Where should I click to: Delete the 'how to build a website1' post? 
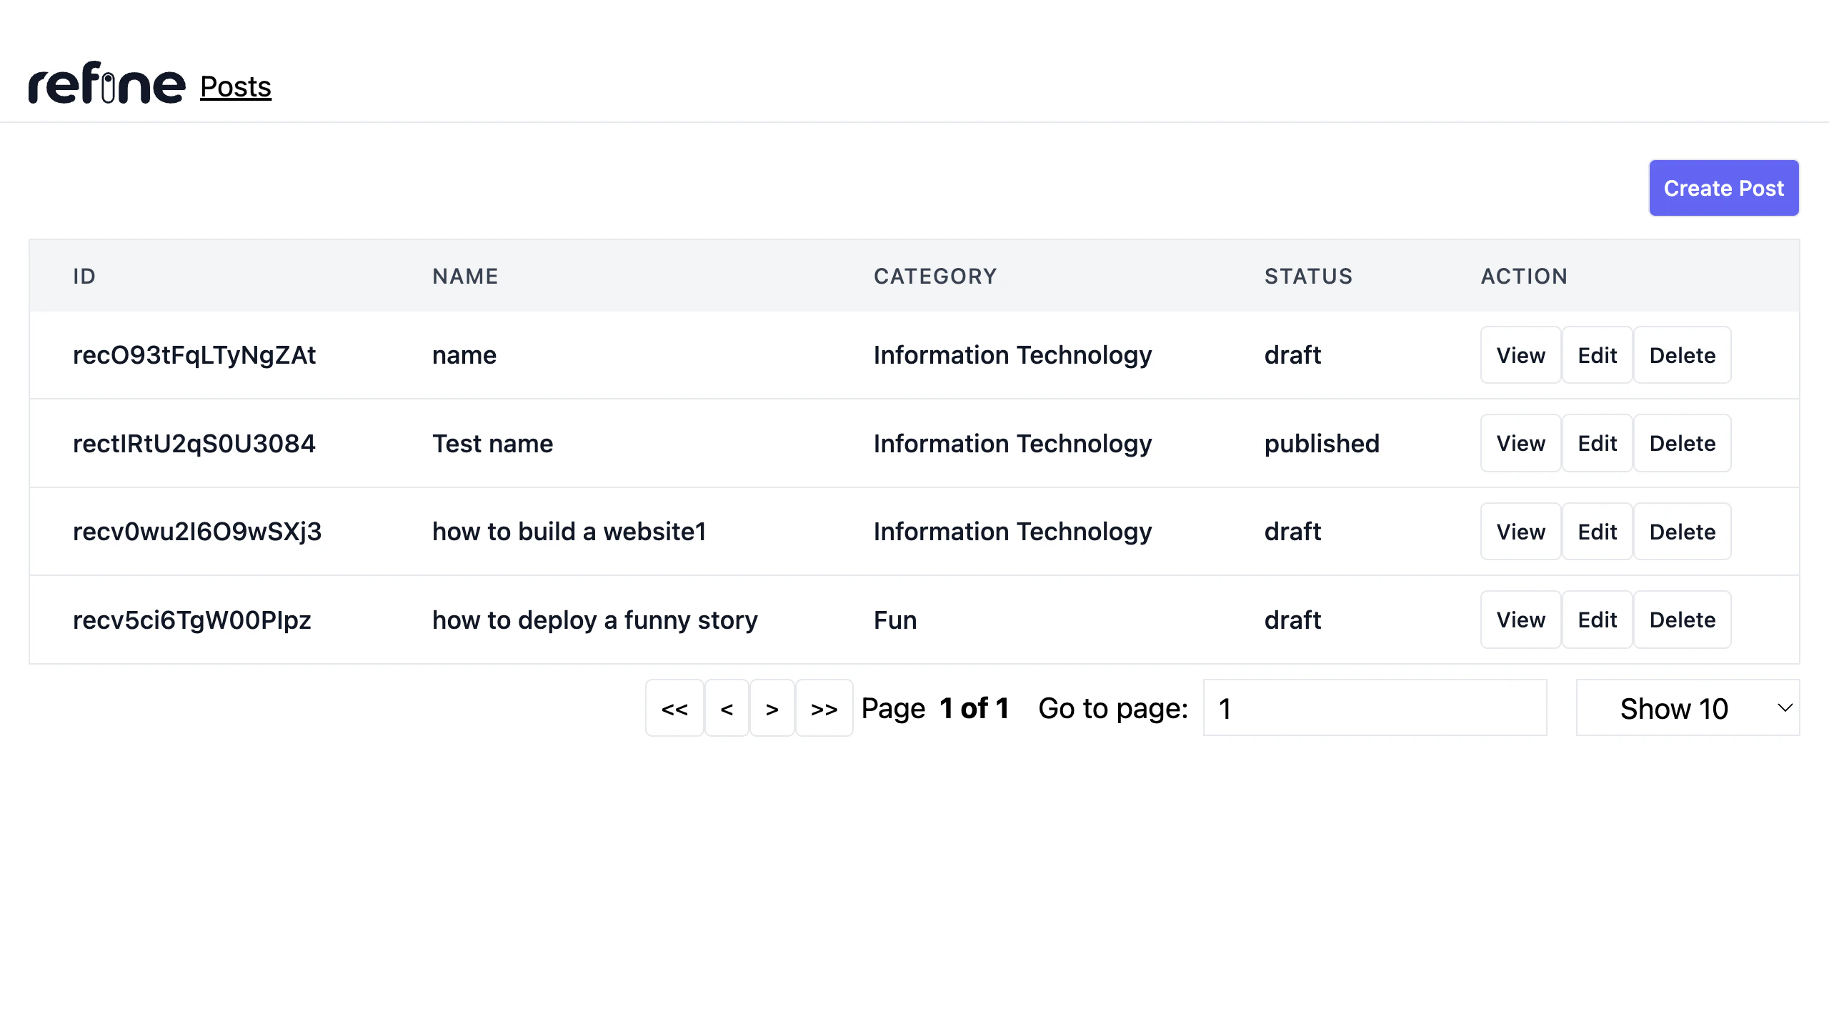coord(1682,532)
